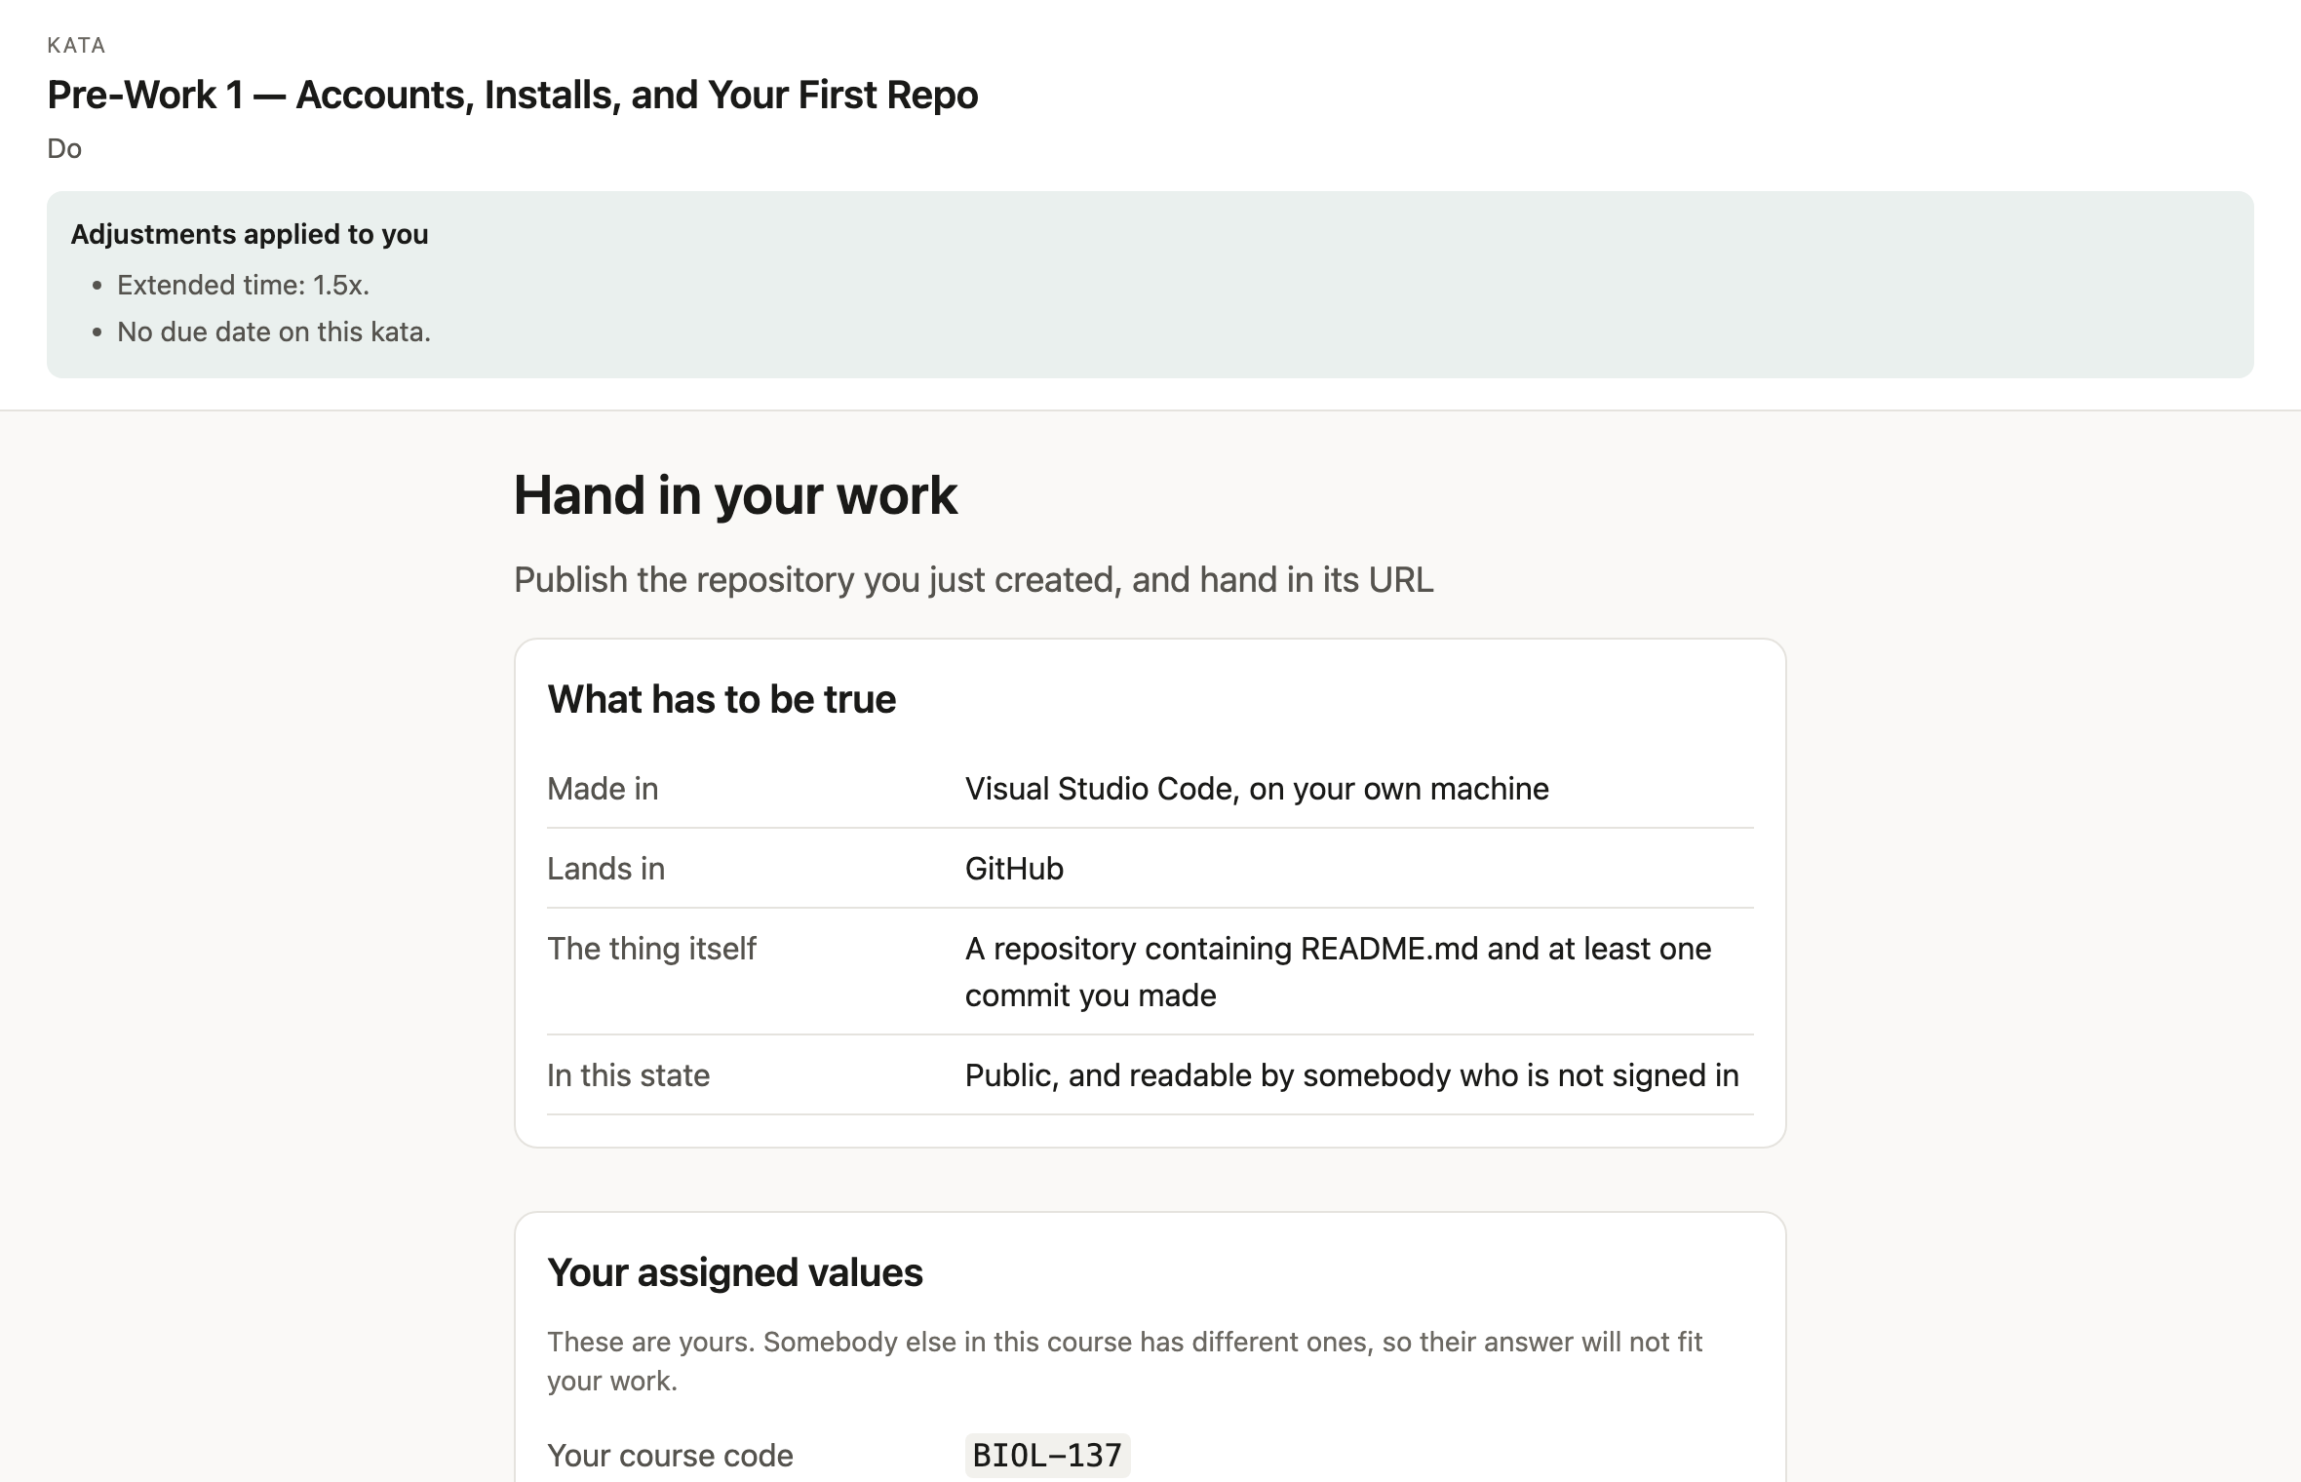
Task: Click the "Do" subtitle under the title
Action: pos(64,148)
